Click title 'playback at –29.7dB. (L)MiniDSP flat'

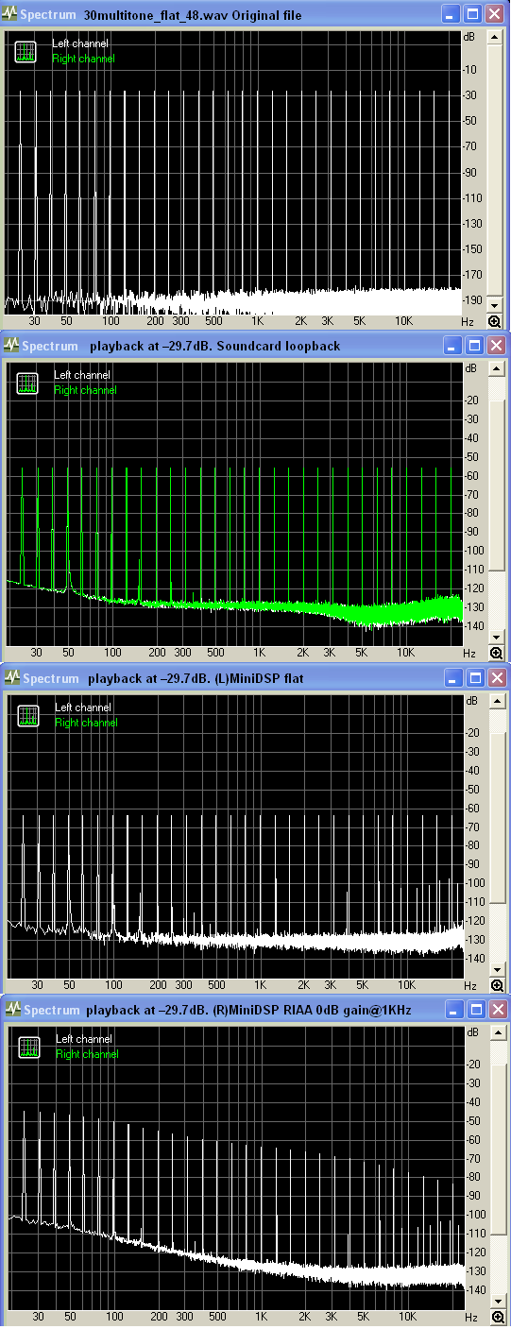[x=195, y=678]
